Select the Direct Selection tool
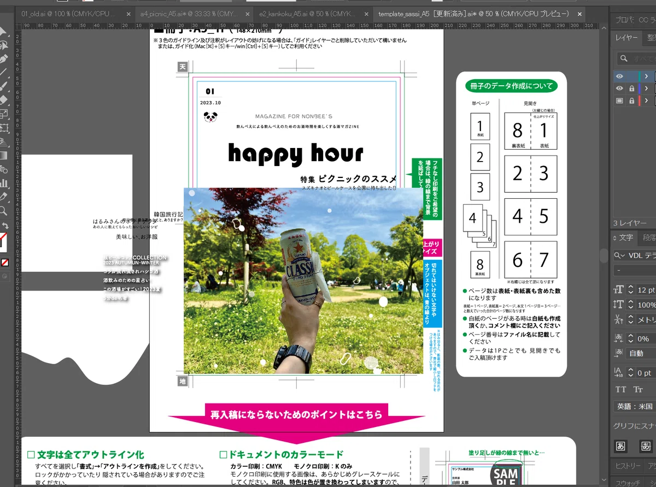656x487 pixels. click(3, 45)
